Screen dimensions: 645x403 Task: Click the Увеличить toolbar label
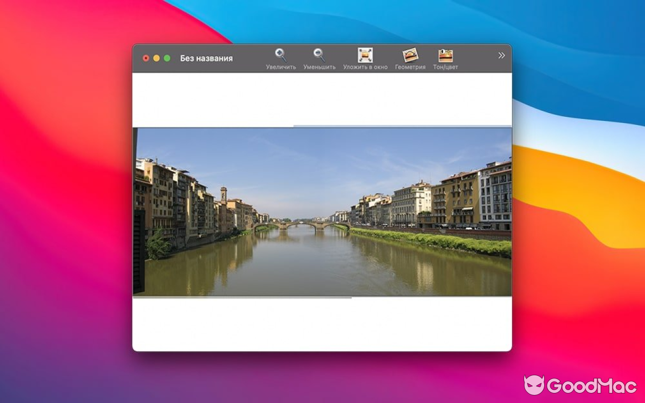[281, 65]
